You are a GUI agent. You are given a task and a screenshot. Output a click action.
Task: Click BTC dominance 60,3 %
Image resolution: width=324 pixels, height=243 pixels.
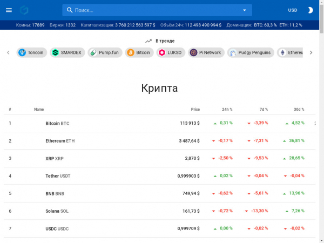click(265, 25)
